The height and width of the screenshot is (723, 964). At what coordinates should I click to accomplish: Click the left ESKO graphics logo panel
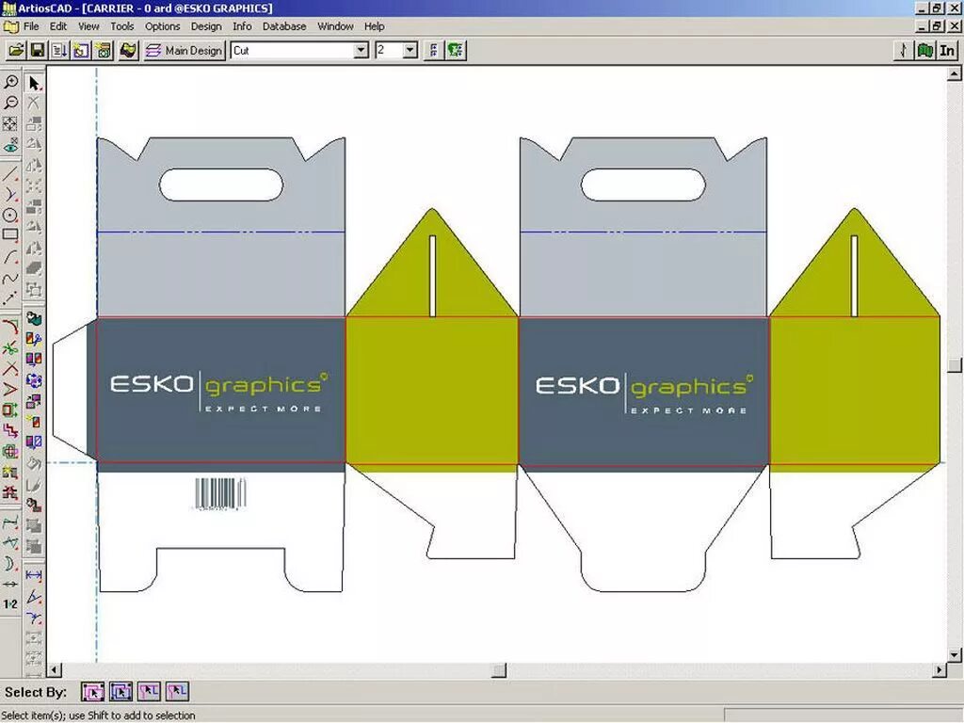click(x=218, y=391)
